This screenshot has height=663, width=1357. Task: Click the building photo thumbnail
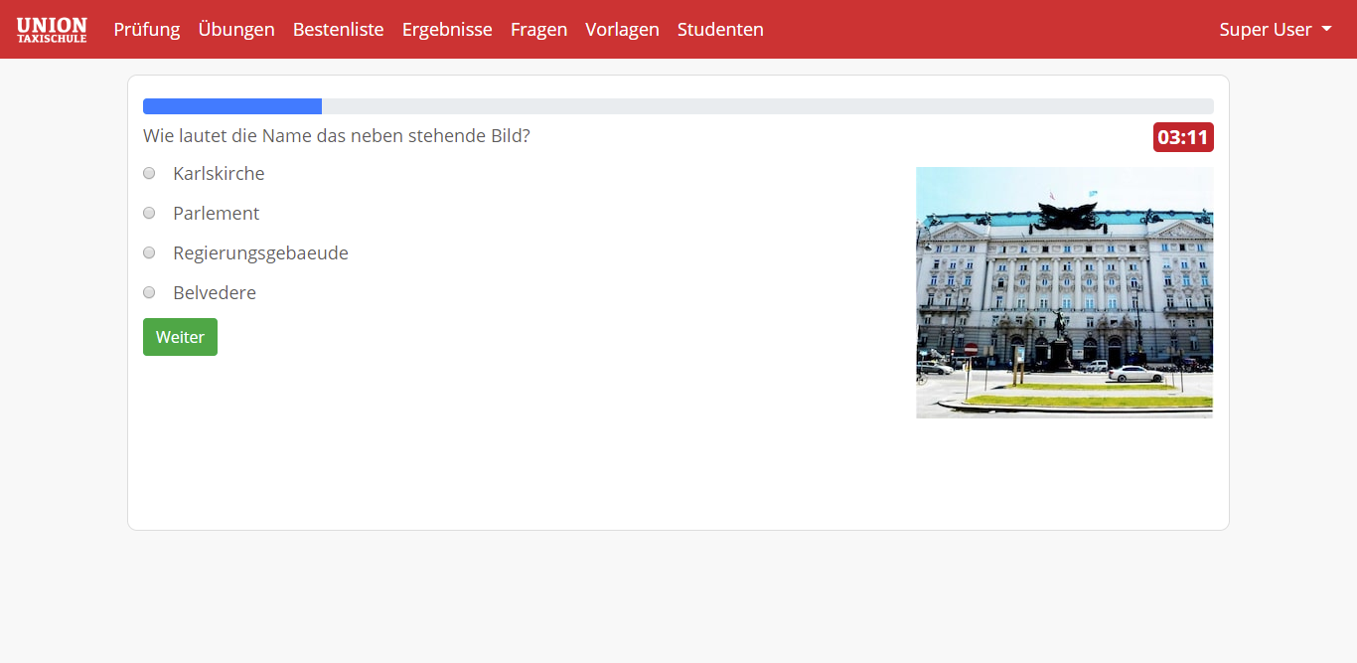(x=1064, y=292)
